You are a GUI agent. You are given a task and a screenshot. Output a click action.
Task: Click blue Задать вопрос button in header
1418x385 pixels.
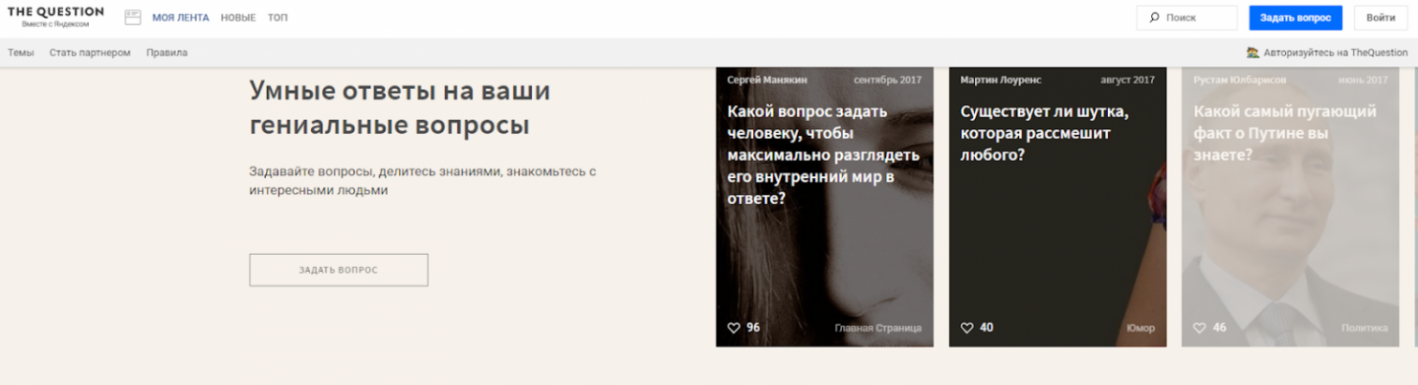(1295, 17)
